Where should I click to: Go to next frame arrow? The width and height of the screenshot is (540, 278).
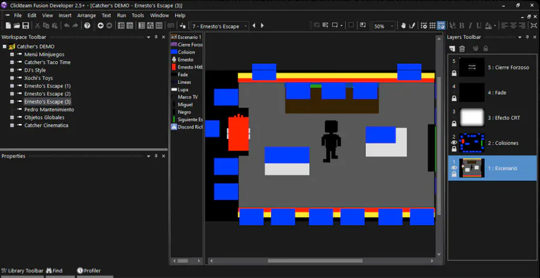click(x=262, y=25)
